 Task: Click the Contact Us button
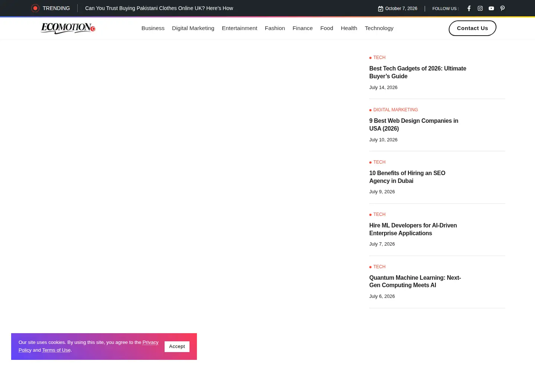coord(473,28)
